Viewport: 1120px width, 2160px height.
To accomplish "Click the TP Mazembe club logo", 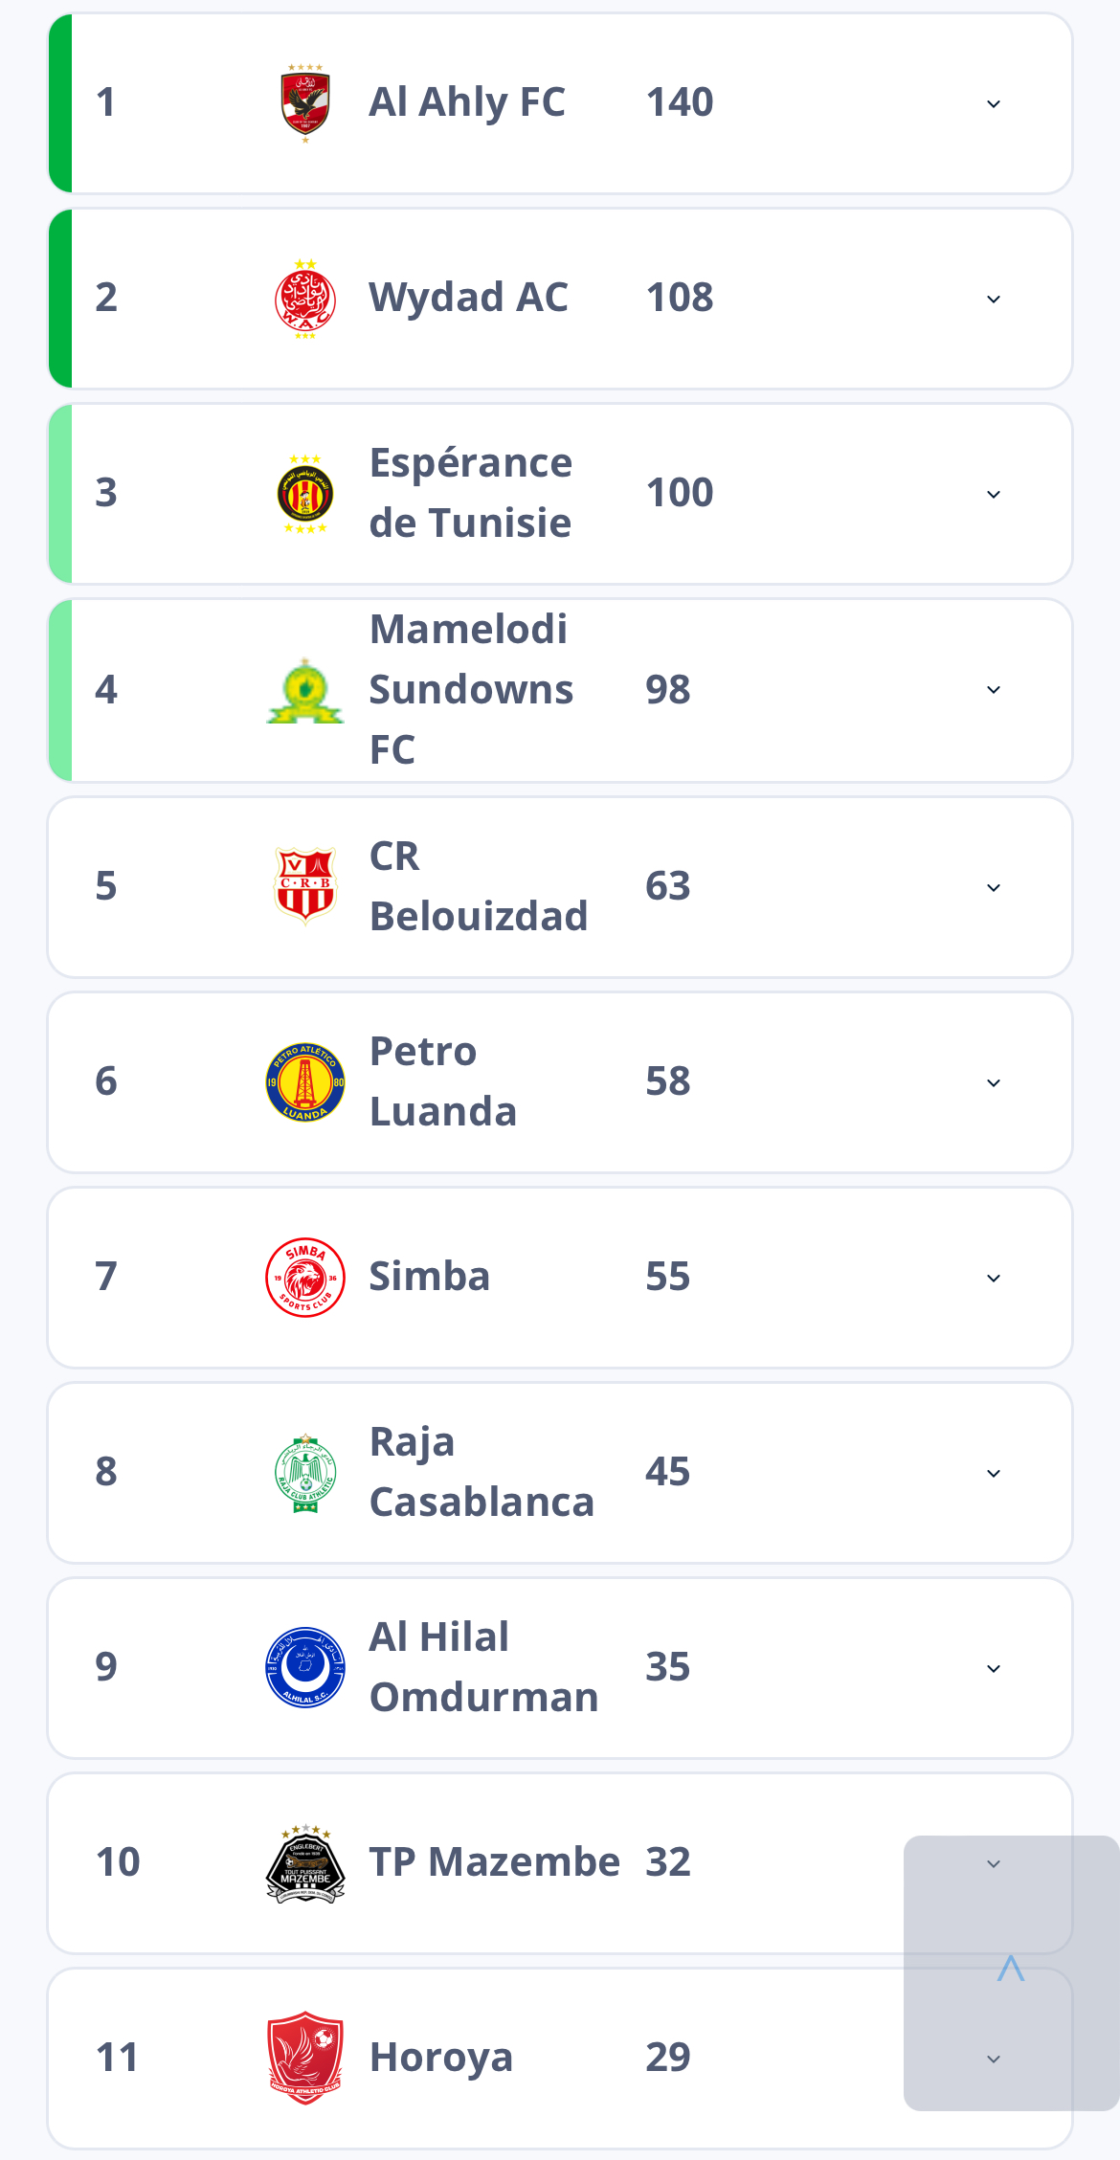I will pos(305,1862).
